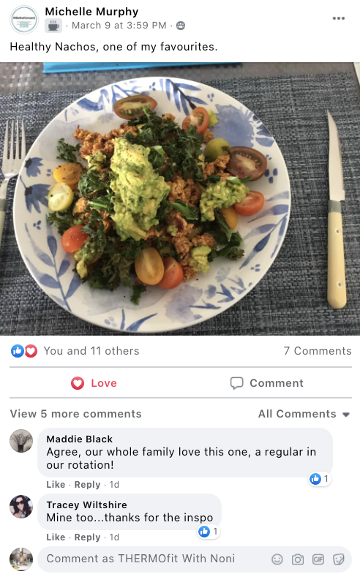Like Maddie Black's comment
The image size is (360, 574).
point(56,484)
